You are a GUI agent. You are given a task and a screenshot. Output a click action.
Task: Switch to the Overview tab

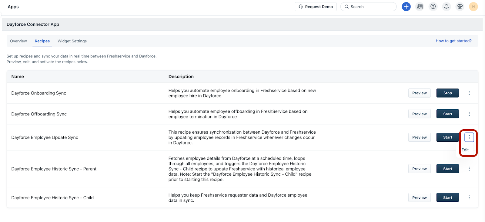click(18, 41)
